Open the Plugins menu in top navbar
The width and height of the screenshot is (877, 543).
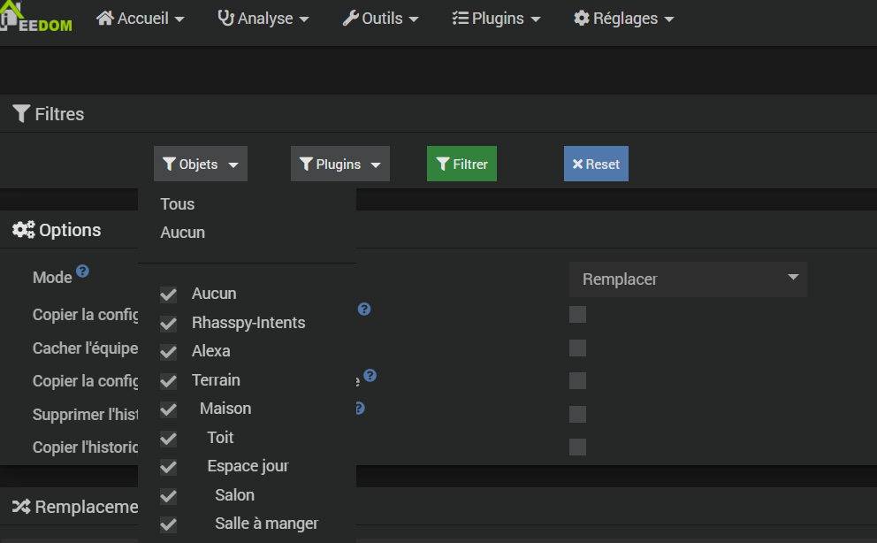click(x=497, y=19)
